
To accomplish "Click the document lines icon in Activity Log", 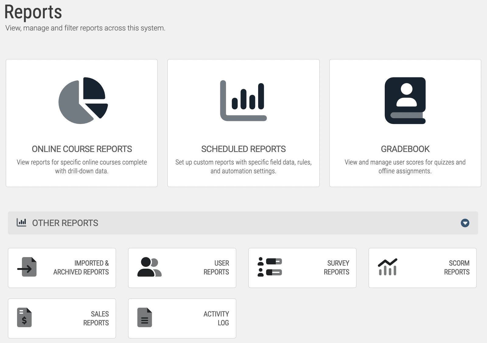I will [x=145, y=317].
